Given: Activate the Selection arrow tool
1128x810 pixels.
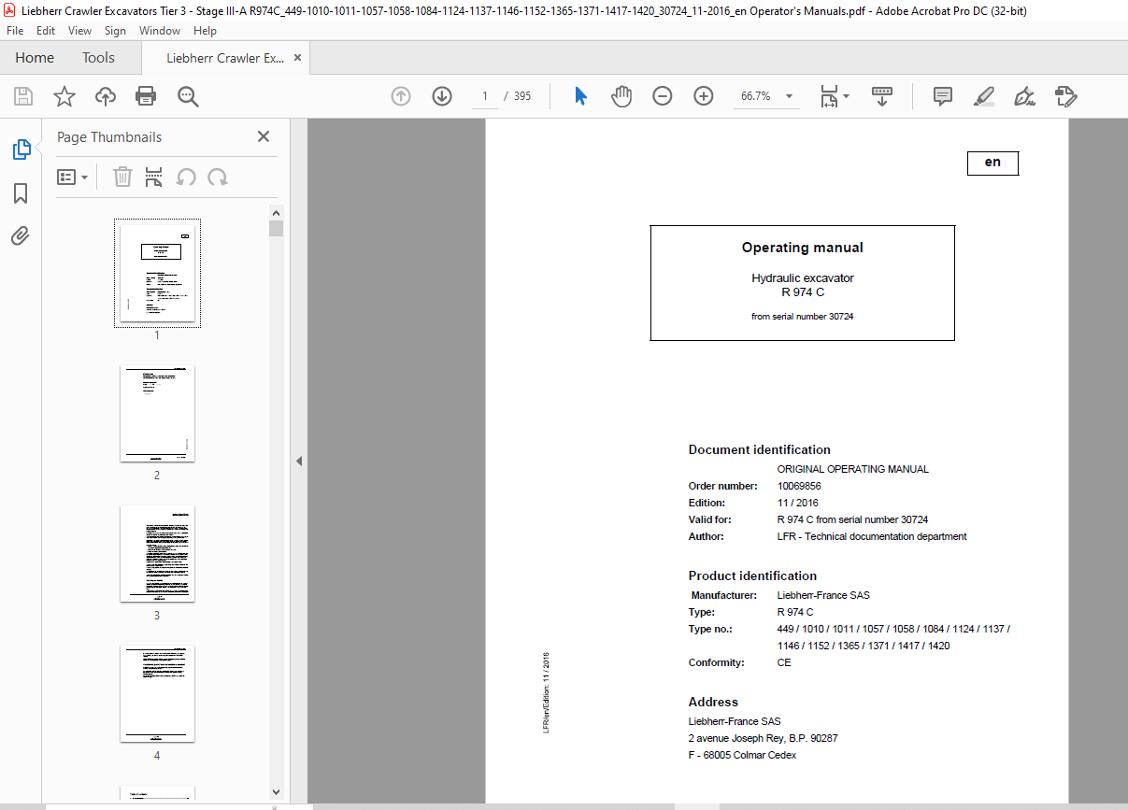Looking at the screenshot, I should coord(580,96).
